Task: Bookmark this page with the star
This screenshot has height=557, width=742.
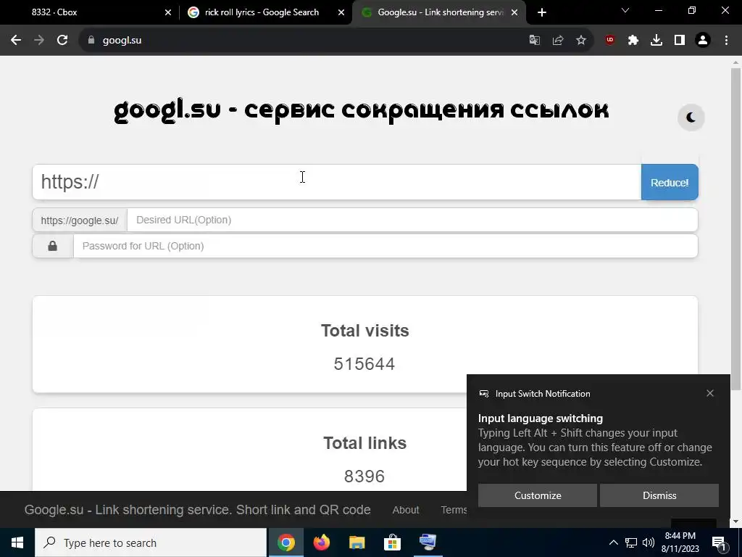Action: point(581,41)
